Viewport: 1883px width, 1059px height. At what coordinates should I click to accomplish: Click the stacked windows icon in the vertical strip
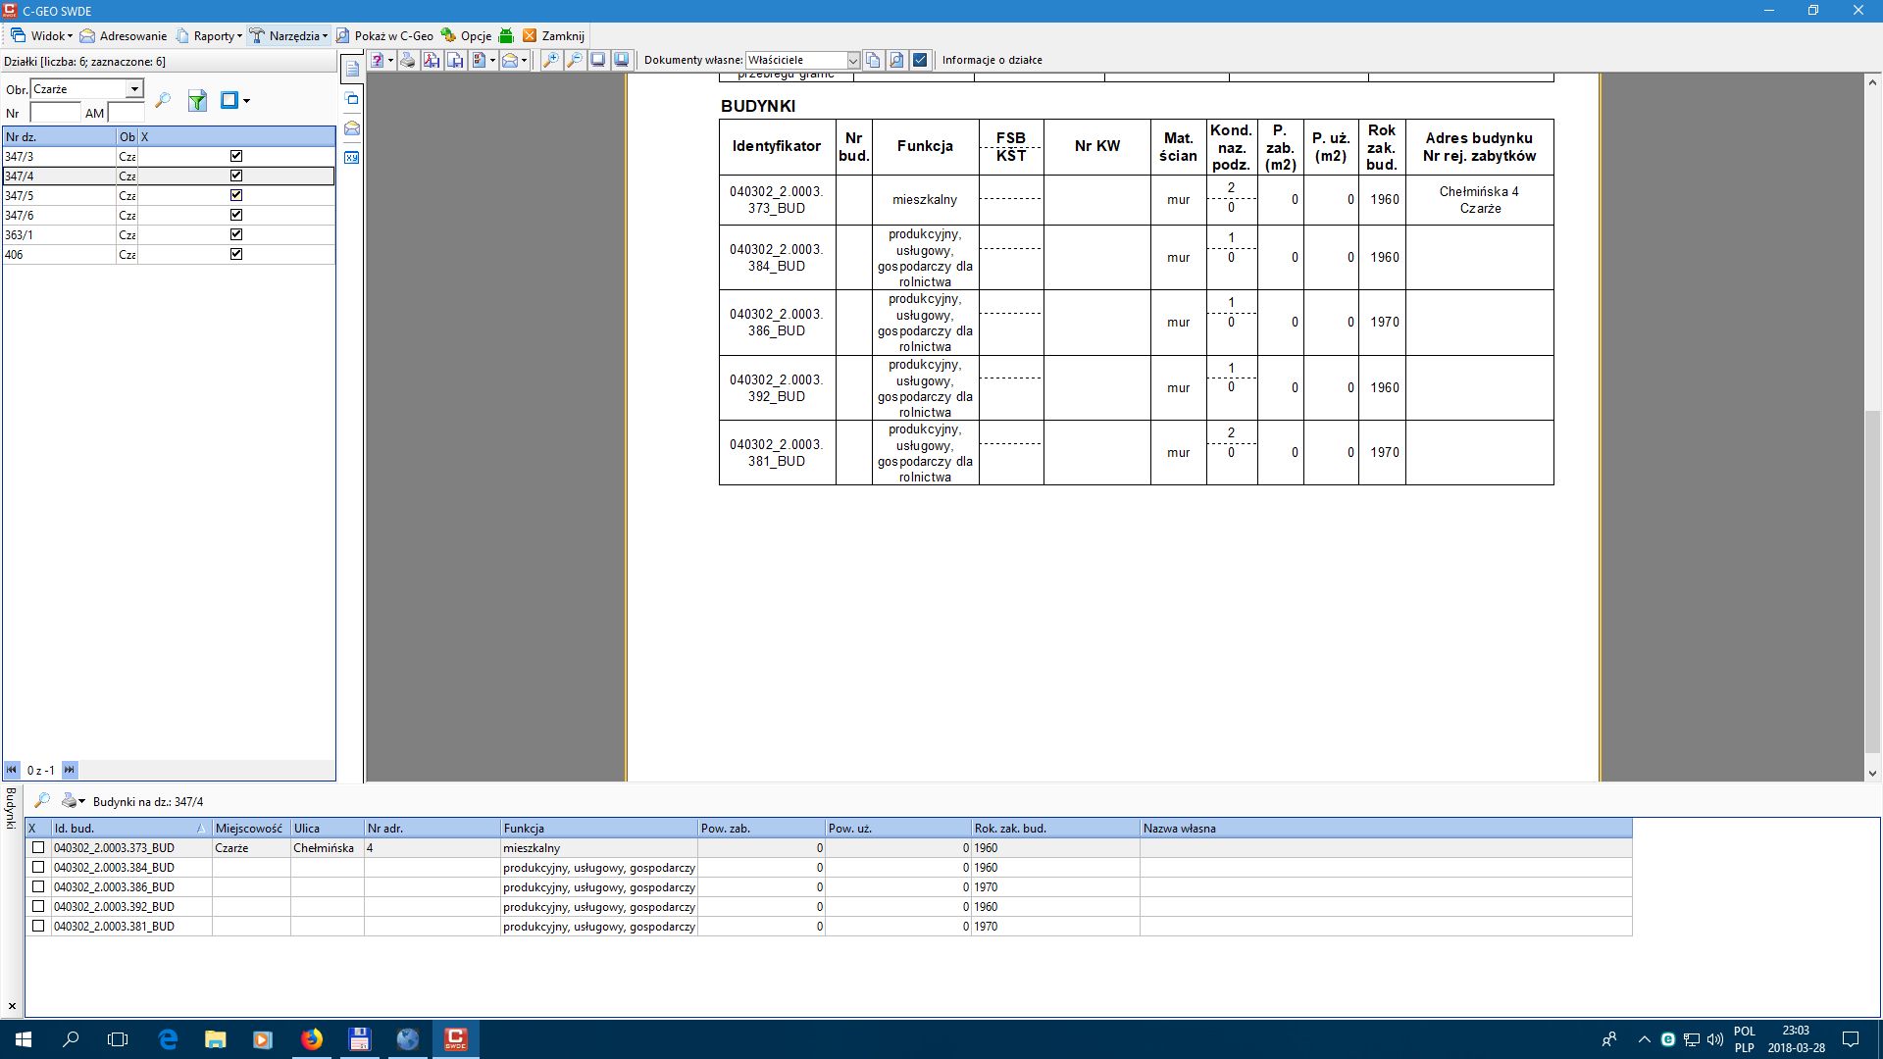tap(352, 99)
